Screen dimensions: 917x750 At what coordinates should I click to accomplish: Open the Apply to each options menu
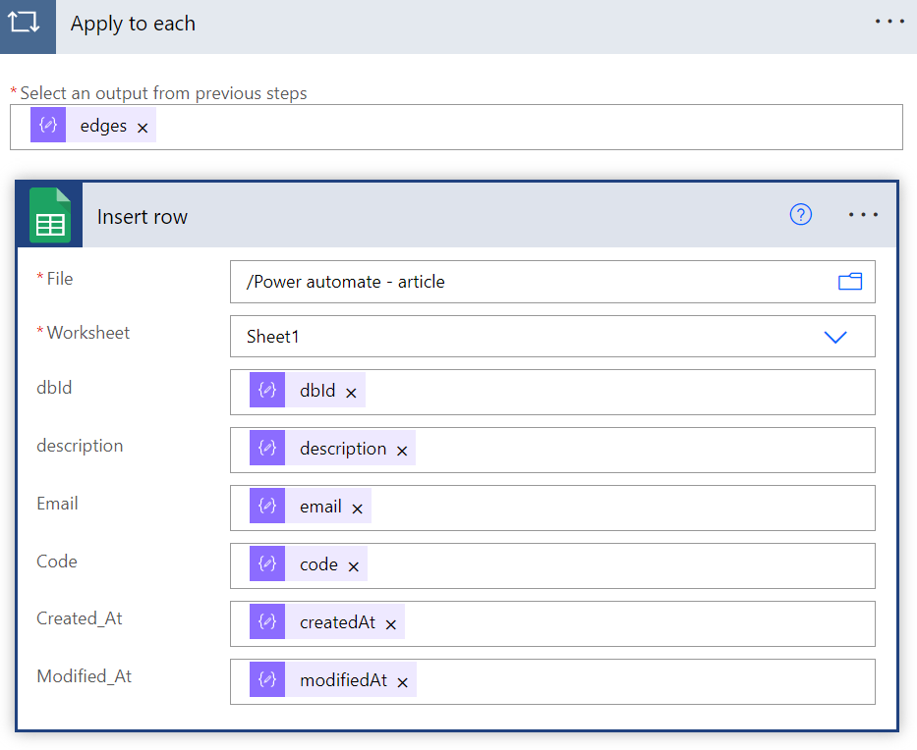tap(888, 21)
